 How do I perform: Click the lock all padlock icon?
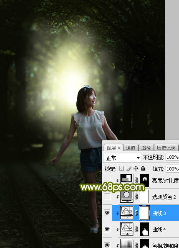click(x=143, y=168)
